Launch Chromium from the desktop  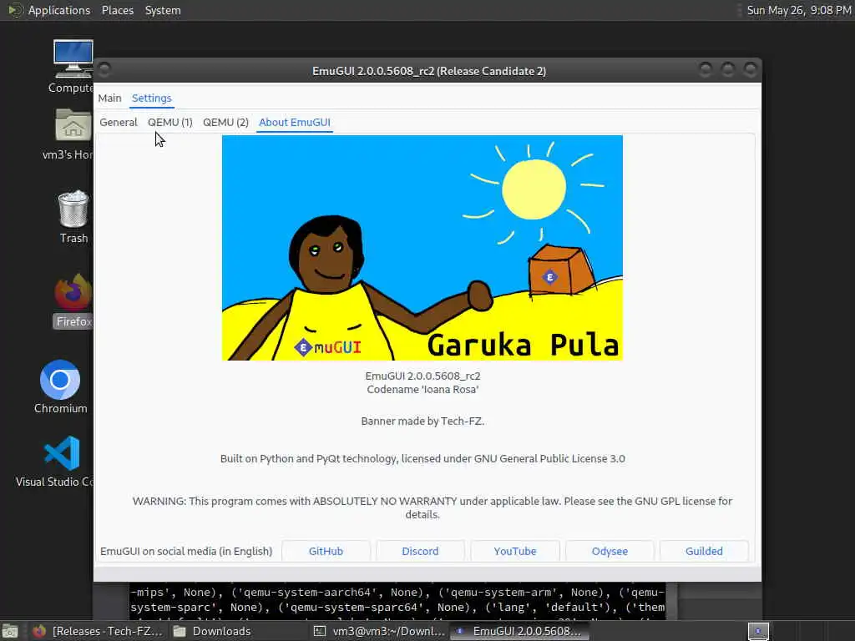click(x=60, y=387)
